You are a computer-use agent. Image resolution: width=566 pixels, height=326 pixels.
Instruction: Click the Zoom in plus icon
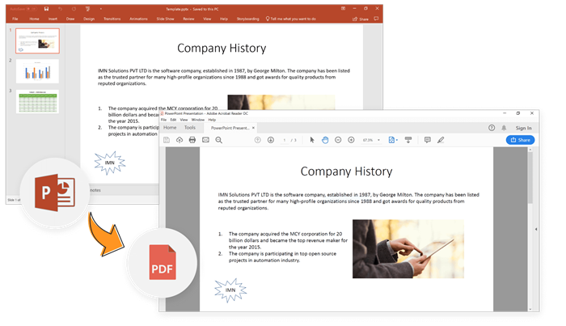pos(352,140)
